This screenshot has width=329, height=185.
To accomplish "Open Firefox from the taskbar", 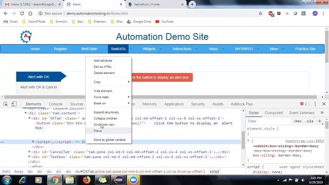I will (x=86, y=180).
